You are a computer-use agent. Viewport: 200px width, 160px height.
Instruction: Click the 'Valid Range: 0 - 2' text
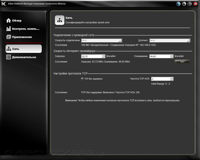pos(160,84)
